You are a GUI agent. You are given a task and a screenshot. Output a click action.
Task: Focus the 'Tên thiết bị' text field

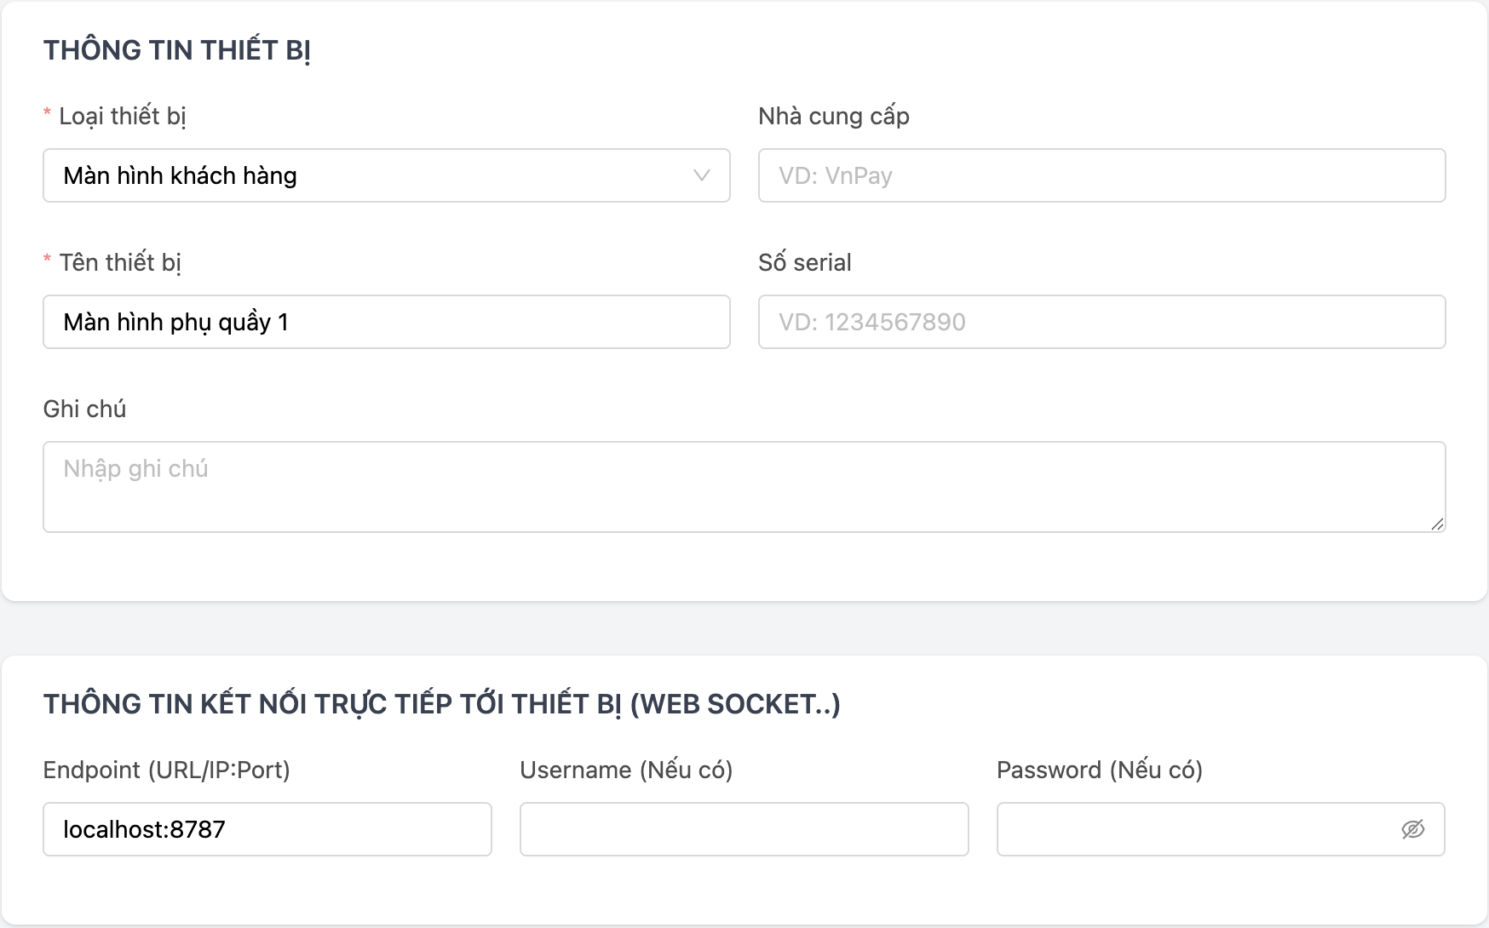pyautogui.click(x=386, y=322)
